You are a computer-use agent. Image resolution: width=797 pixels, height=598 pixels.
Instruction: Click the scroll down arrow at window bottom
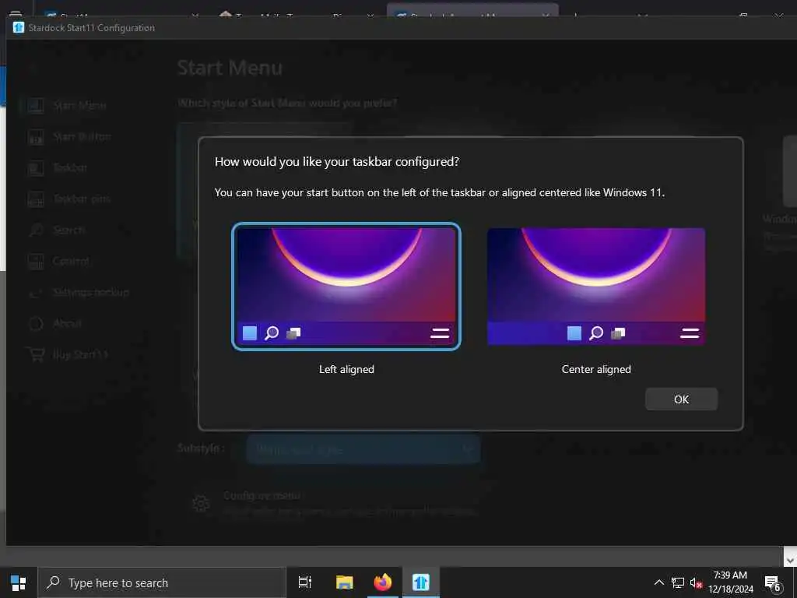point(790,560)
